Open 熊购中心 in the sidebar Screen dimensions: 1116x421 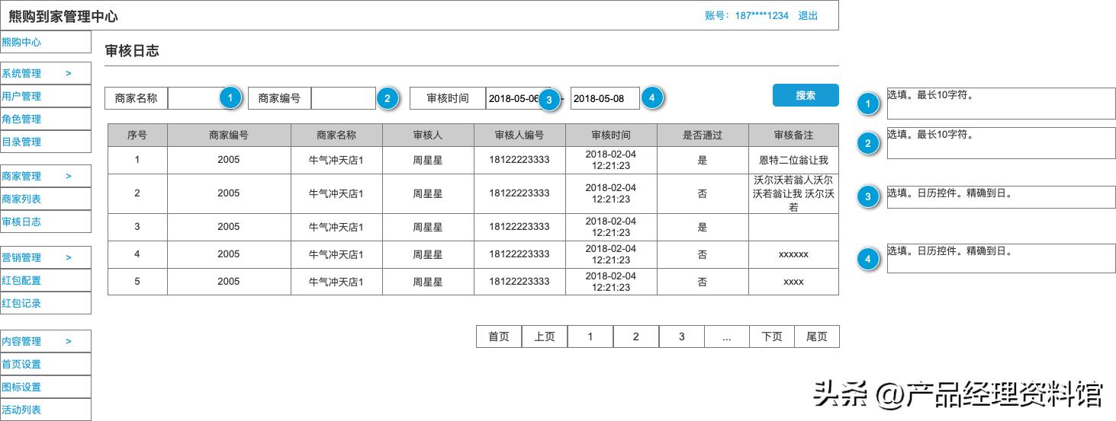(x=45, y=43)
